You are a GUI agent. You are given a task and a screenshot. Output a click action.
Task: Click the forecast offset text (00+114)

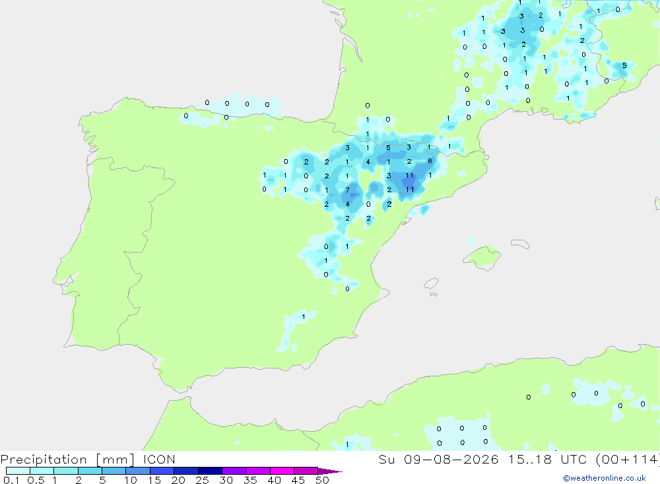(x=628, y=459)
